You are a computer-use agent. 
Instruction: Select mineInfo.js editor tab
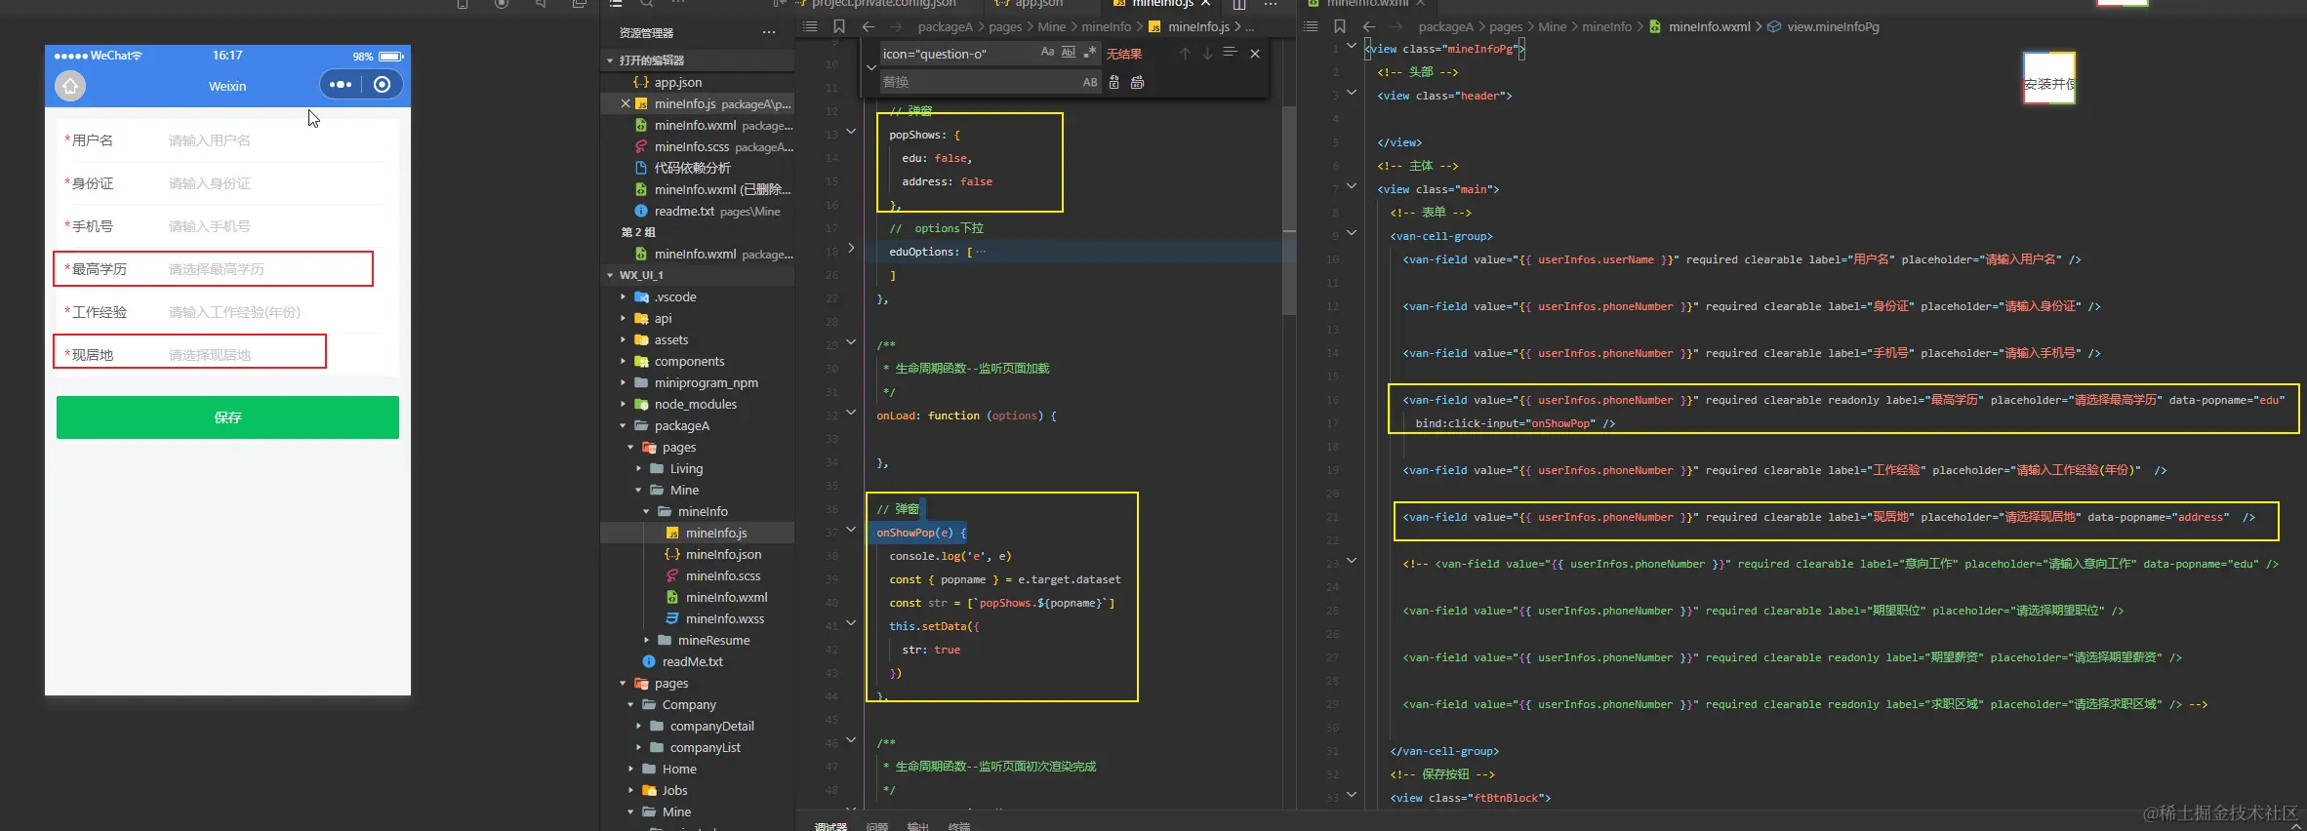(1161, 4)
